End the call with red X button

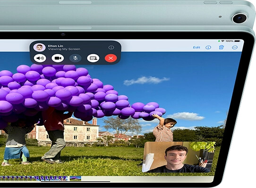[111, 58]
